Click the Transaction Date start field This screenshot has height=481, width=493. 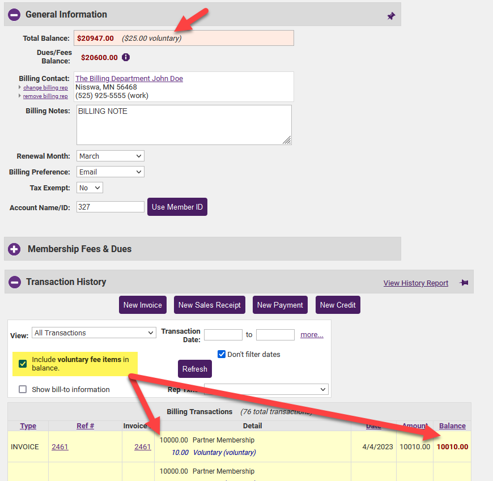pyautogui.click(x=223, y=335)
